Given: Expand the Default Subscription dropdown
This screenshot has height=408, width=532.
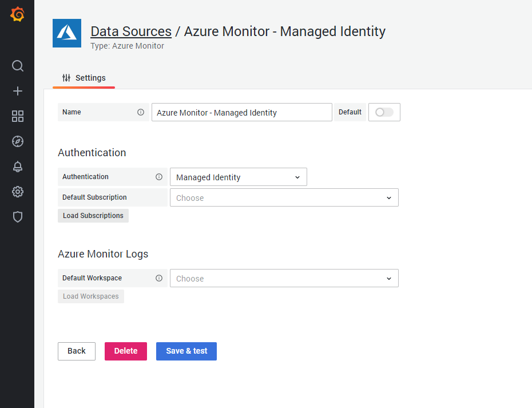Looking at the screenshot, I should tap(284, 197).
